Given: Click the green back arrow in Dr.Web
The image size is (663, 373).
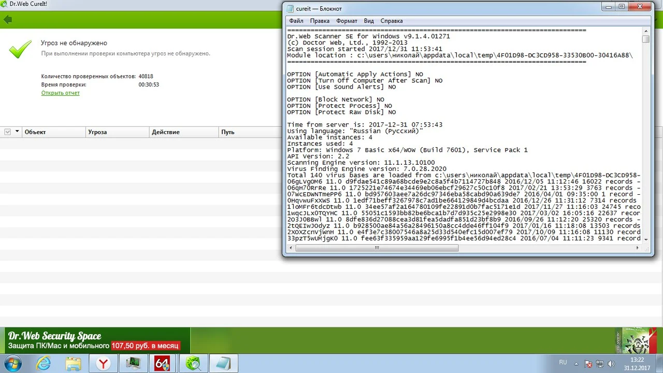Looking at the screenshot, I should 7,20.
